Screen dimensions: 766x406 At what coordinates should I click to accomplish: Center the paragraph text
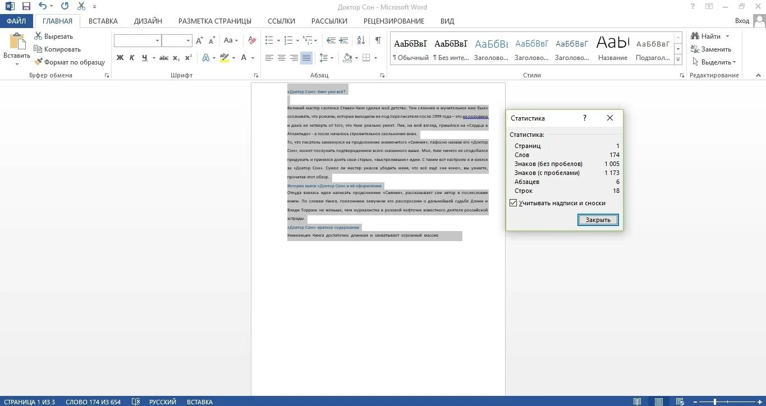pos(282,58)
